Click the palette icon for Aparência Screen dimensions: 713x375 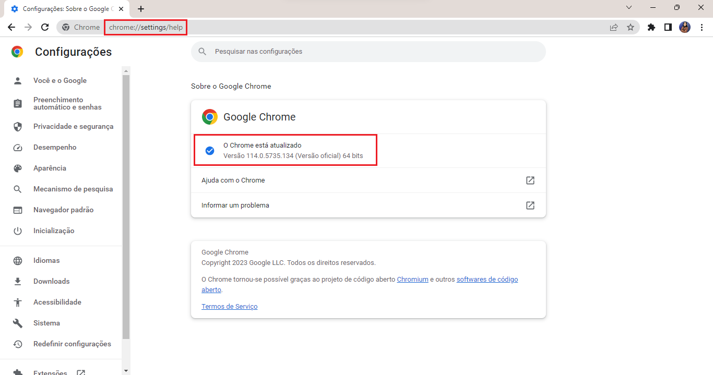[x=18, y=168]
